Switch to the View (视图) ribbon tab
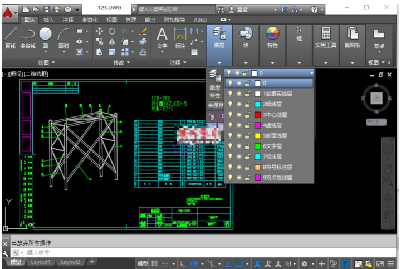Viewport: 401px width, 269px height. tap(112, 19)
